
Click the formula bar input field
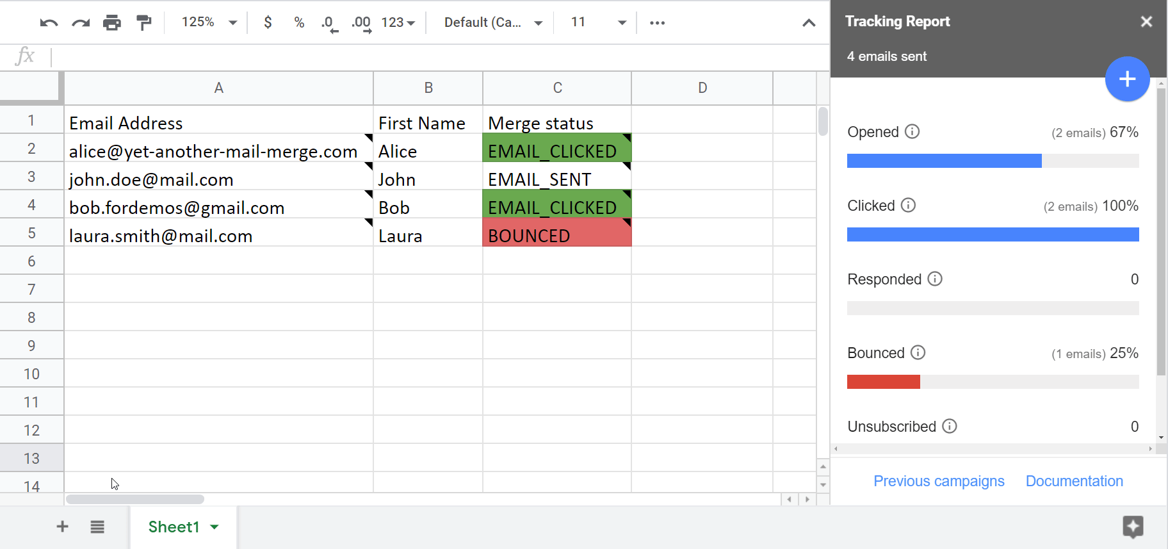tap(435, 56)
